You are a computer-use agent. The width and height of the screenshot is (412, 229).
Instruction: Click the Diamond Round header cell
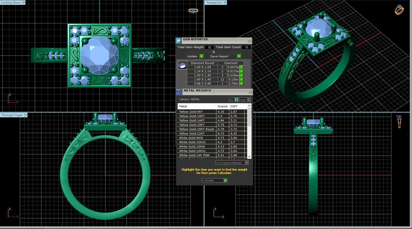[x=202, y=63]
